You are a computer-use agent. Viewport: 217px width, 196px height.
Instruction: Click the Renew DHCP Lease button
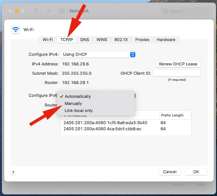(x=178, y=64)
